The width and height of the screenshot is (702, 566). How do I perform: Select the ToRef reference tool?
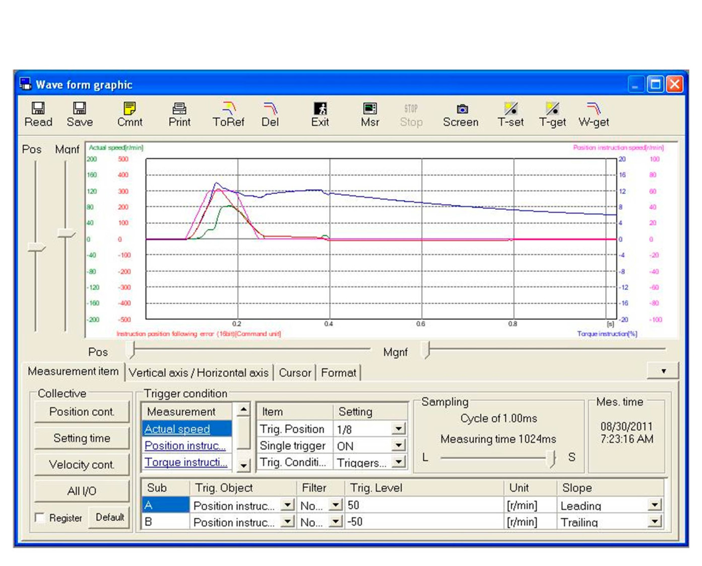click(228, 114)
